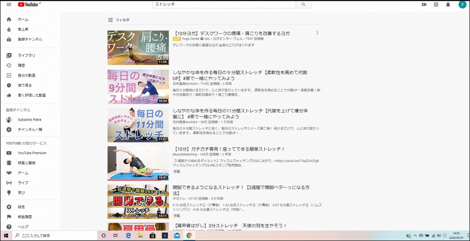Open 登録チャンネル subscriptions page
This screenshot has height=241, width=470.
pos(30,39)
